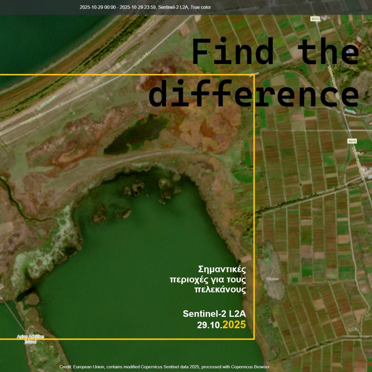372x372 pixels.
Task: Click the 'Find the difference' title
Action: coord(254,73)
